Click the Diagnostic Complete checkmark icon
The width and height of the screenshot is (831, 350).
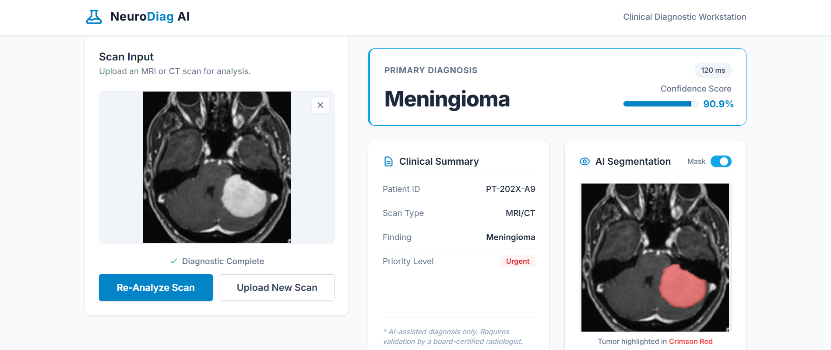point(173,262)
